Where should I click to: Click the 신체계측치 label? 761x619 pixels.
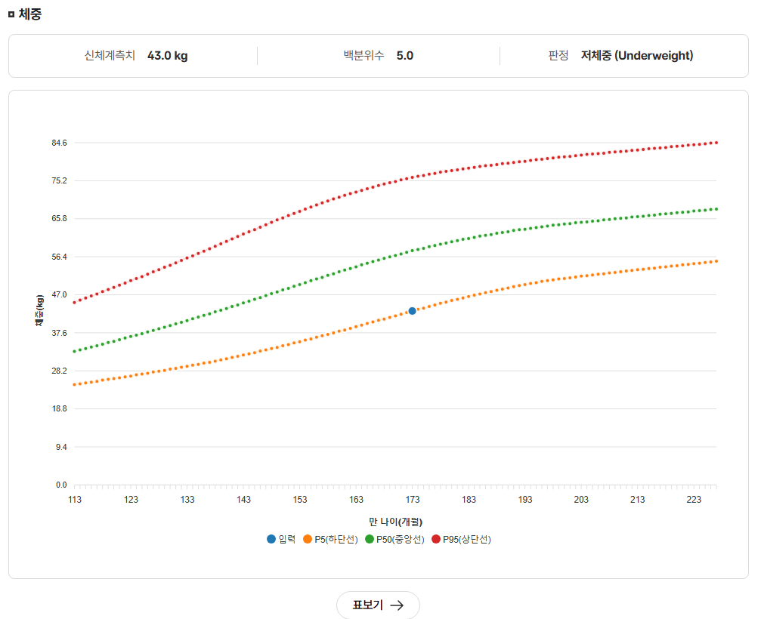click(110, 56)
